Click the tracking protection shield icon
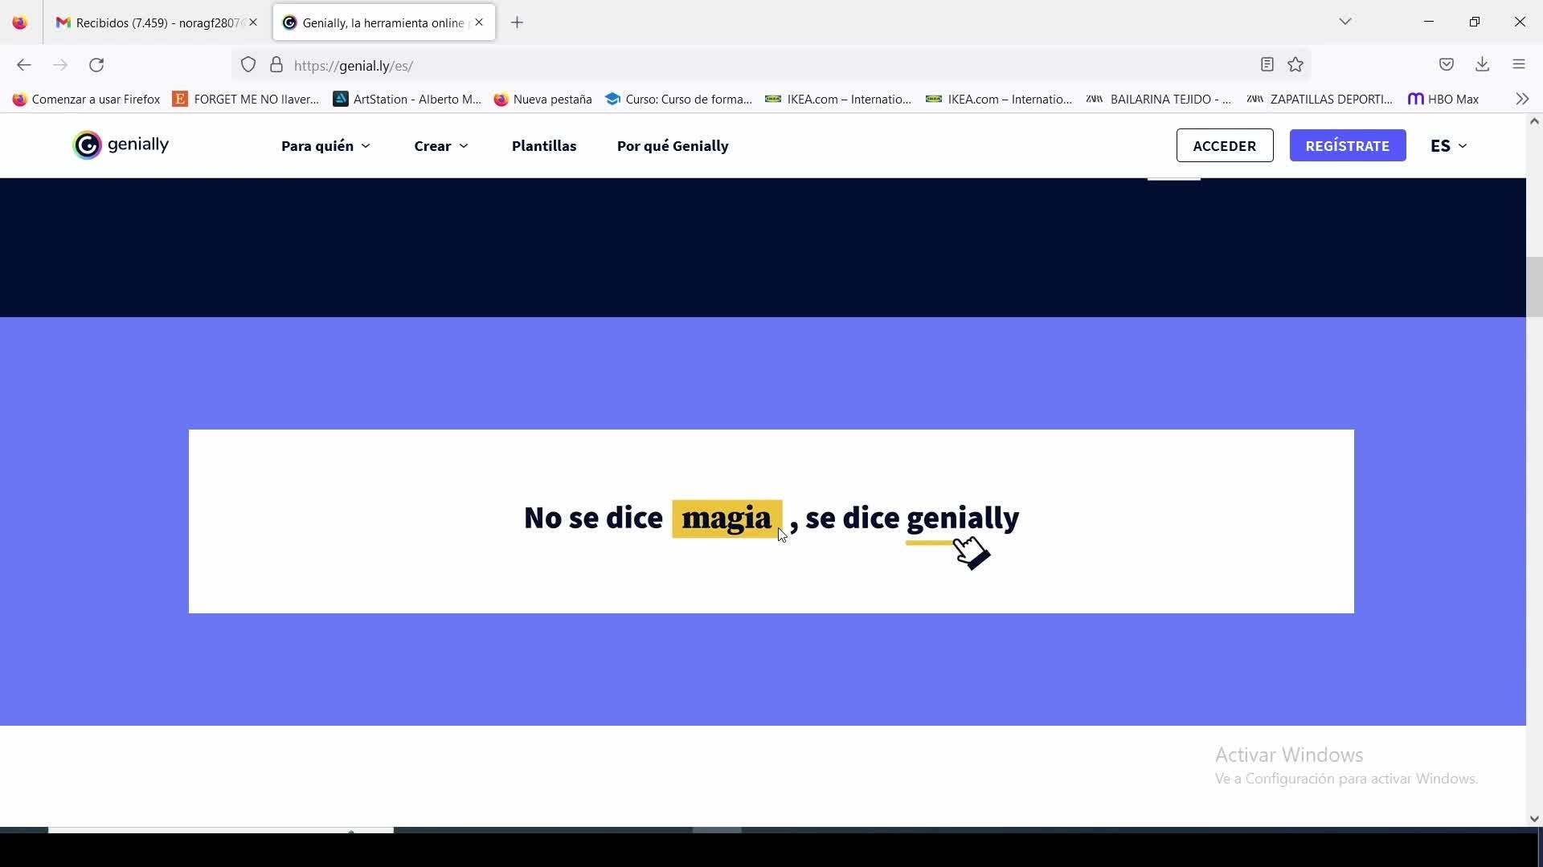Screen dimensions: 1543x867 (x=248, y=65)
